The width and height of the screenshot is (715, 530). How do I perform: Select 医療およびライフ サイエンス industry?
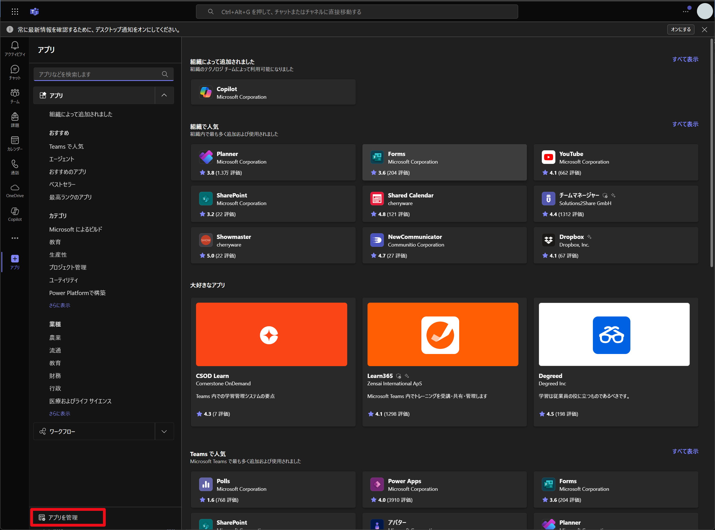[80, 401]
